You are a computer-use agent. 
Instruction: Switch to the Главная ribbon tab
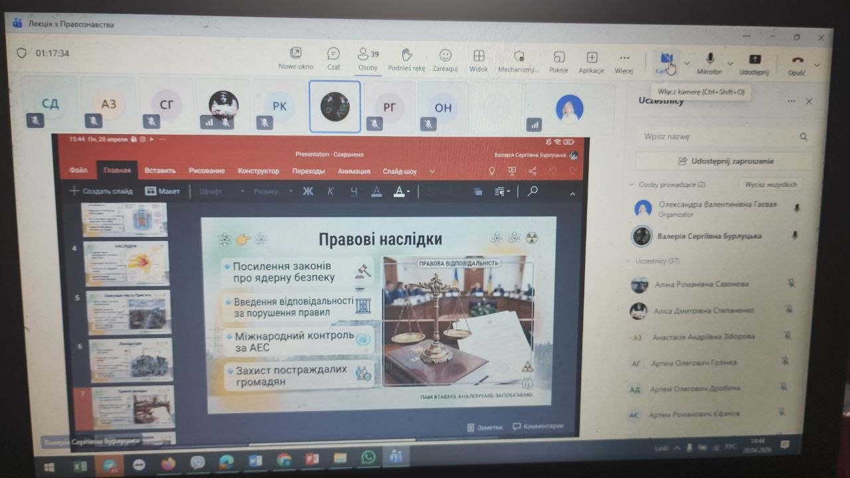[117, 171]
